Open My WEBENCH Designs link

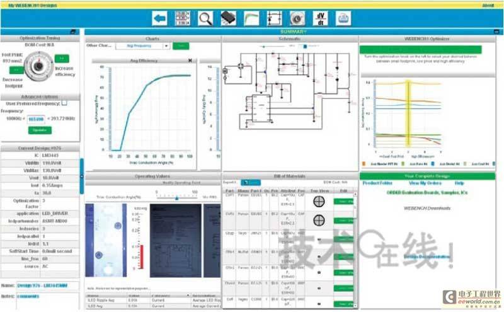33,5
